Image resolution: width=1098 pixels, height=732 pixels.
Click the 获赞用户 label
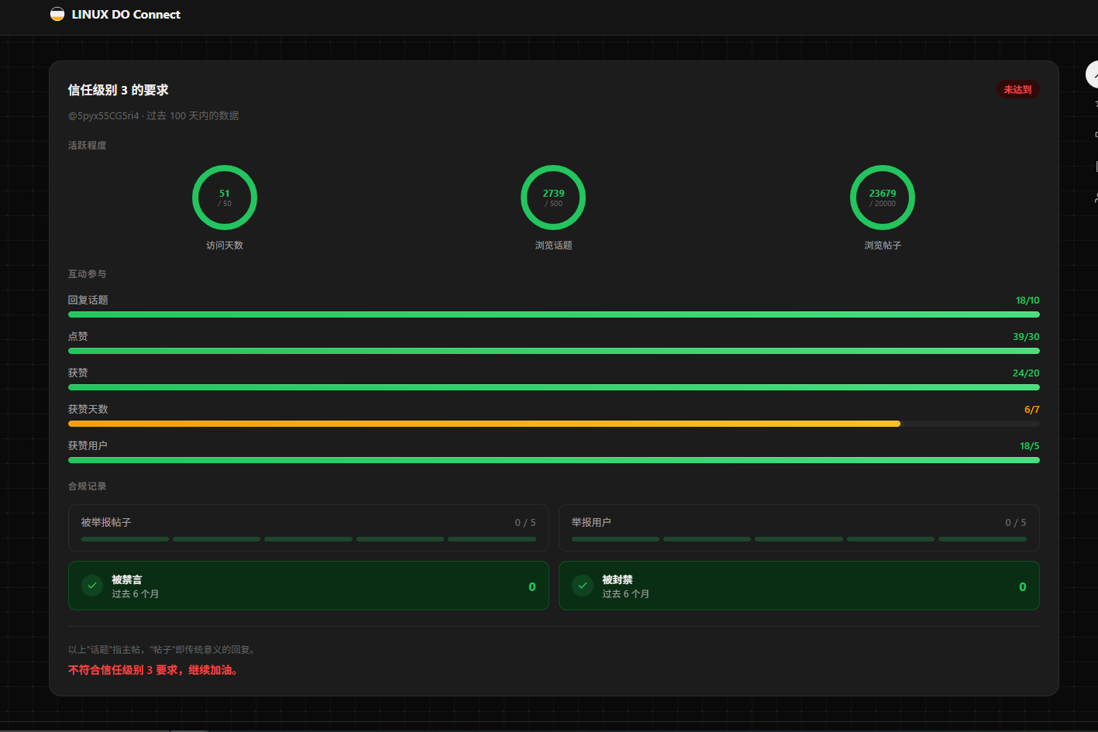click(88, 446)
